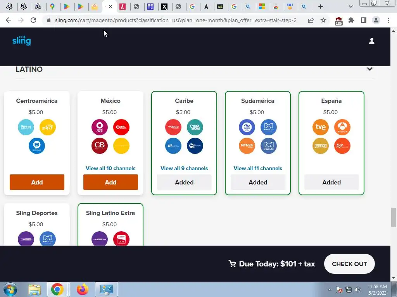
Task: Open the Chrome extensions puzzle icon
Action: pyautogui.click(x=351, y=20)
